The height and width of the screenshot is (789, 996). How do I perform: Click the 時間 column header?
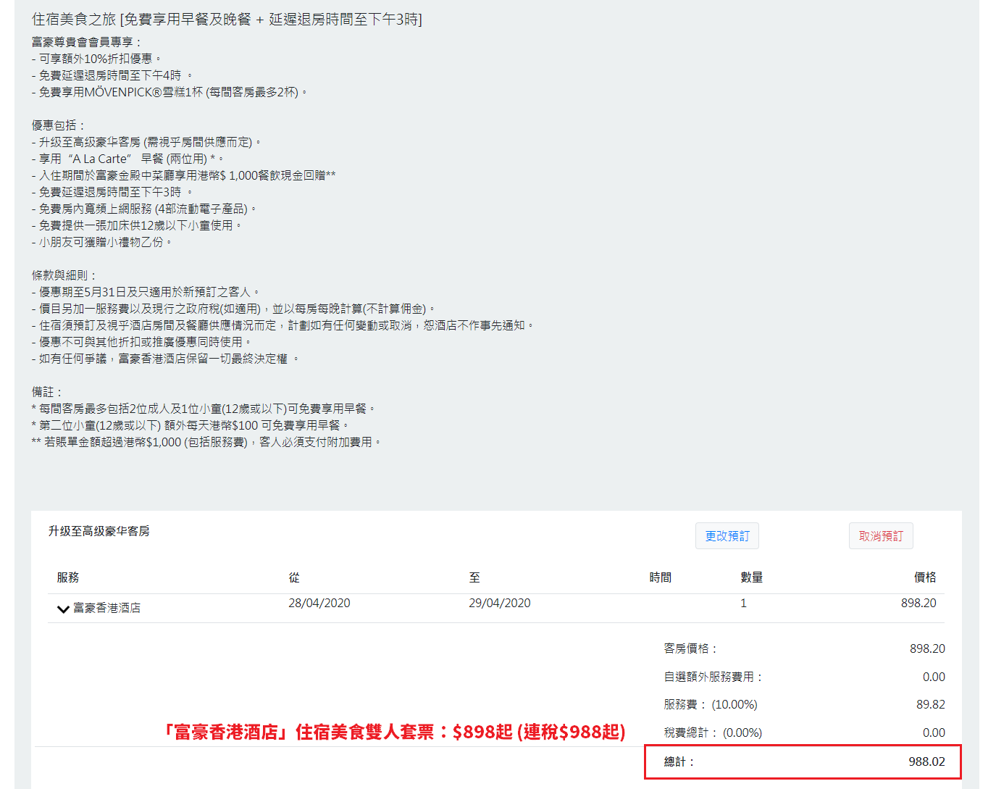pyautogui.click(x=661, y=577)
